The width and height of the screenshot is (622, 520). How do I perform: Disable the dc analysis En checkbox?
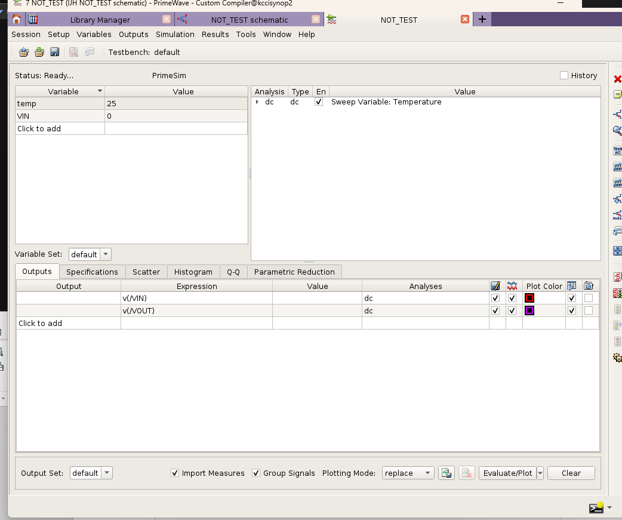coord(319,102)
